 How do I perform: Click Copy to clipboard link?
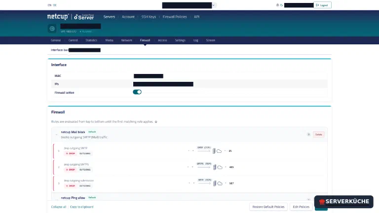click(x=82, y=207)
